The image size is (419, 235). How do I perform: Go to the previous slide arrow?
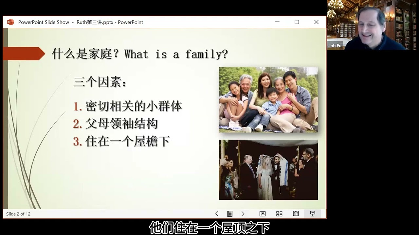217,214
